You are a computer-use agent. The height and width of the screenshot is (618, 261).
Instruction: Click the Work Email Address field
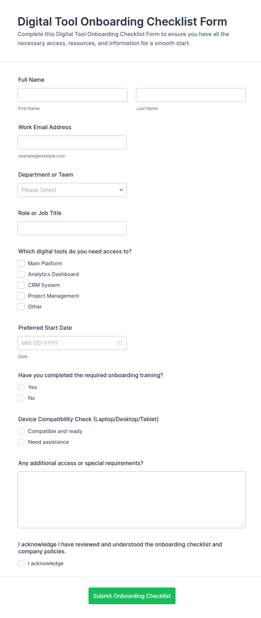(72, 142)
